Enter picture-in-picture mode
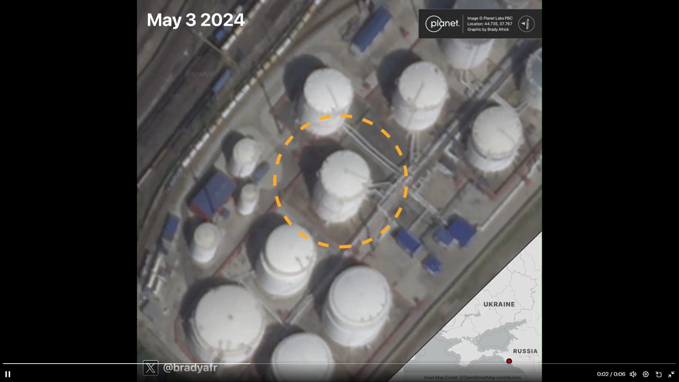Screen dimensions: 679x382 tap(658, 374)
